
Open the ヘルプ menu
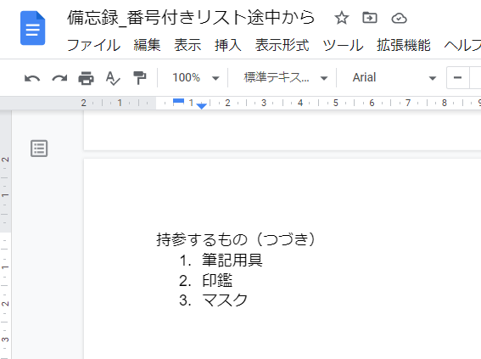[462, 45]
